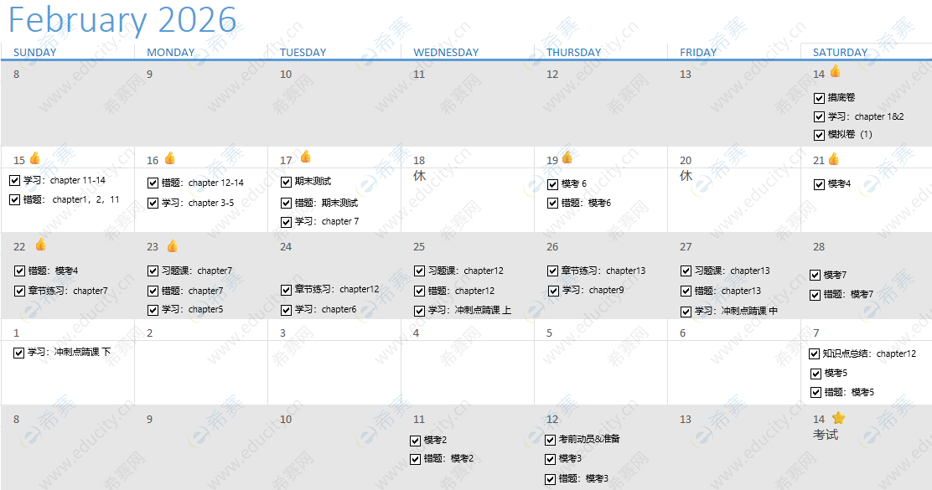The image size is (932, 490).
Task: Toggle the 学习: chapter9 checkbox
Action: coord(553,291)
